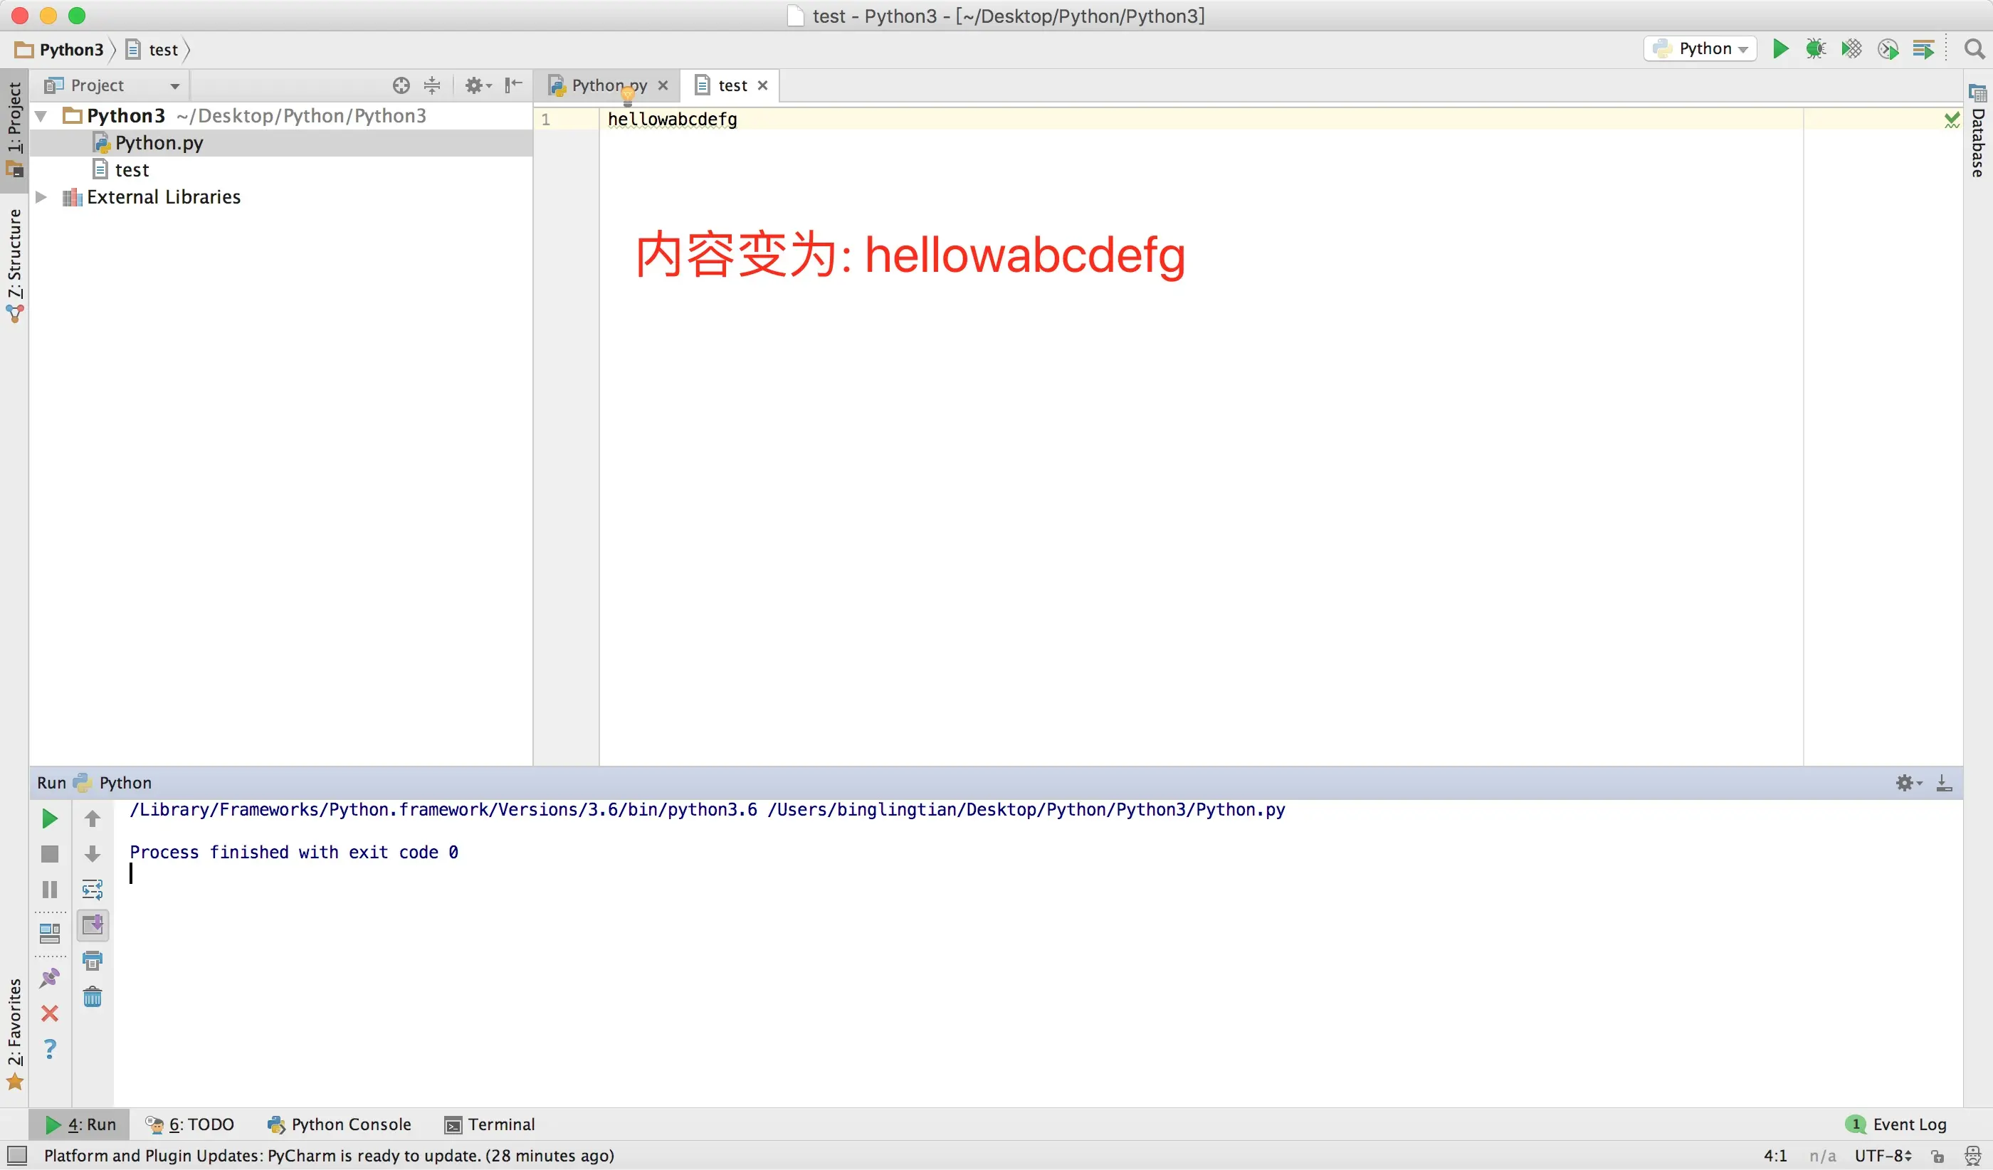Click the Clear All trash icon
1993x1170 pixels.
point(93,997)
